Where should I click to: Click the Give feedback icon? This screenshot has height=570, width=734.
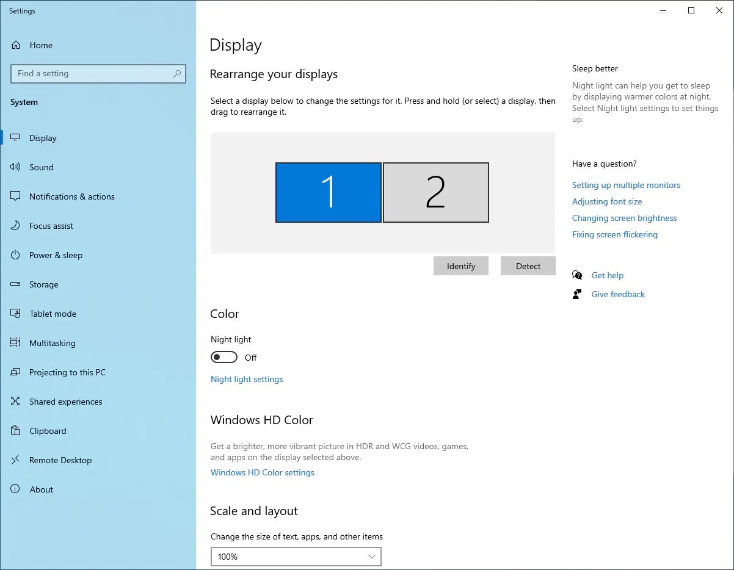click(576, 294)
